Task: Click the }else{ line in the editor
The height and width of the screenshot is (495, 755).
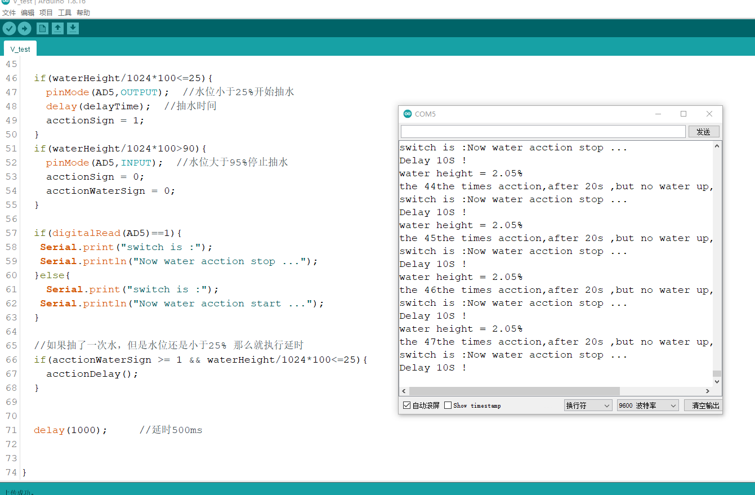Action: coord(52,275)
